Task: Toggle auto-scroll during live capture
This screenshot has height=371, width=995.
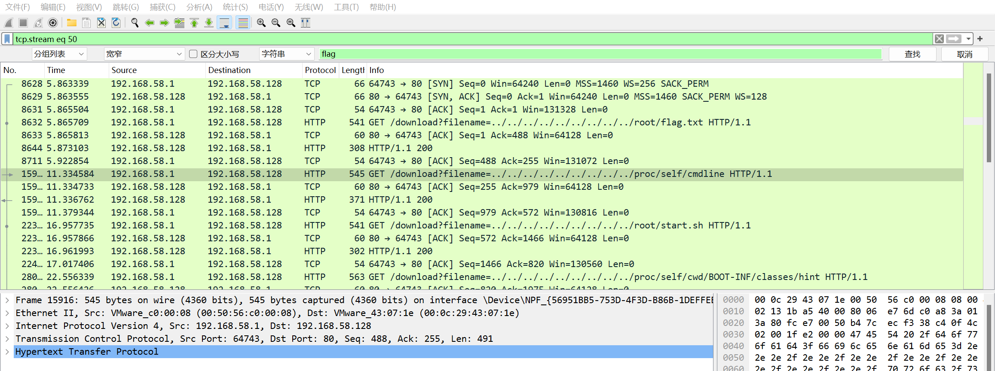Action: (224, 23)
